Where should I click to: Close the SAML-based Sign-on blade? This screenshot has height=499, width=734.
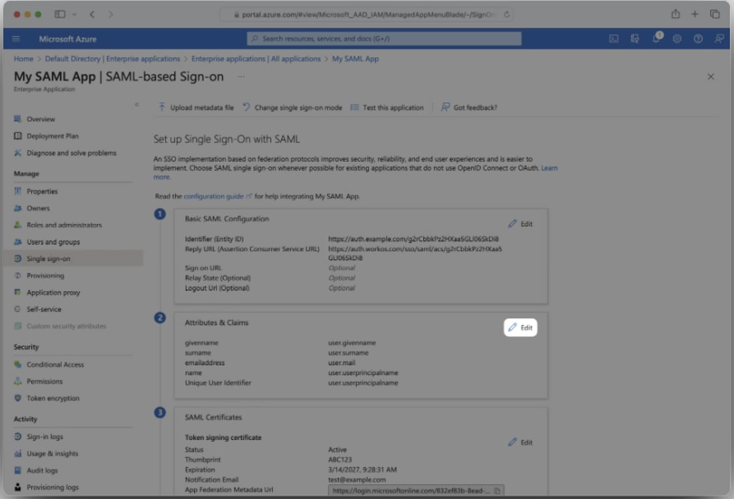pyautogui.click(x=711, y=77)
